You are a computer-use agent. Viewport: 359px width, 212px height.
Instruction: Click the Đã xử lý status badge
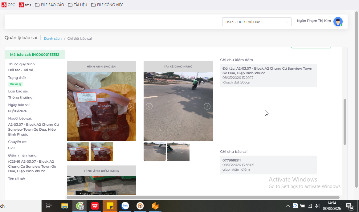click(x=16, y=84)
